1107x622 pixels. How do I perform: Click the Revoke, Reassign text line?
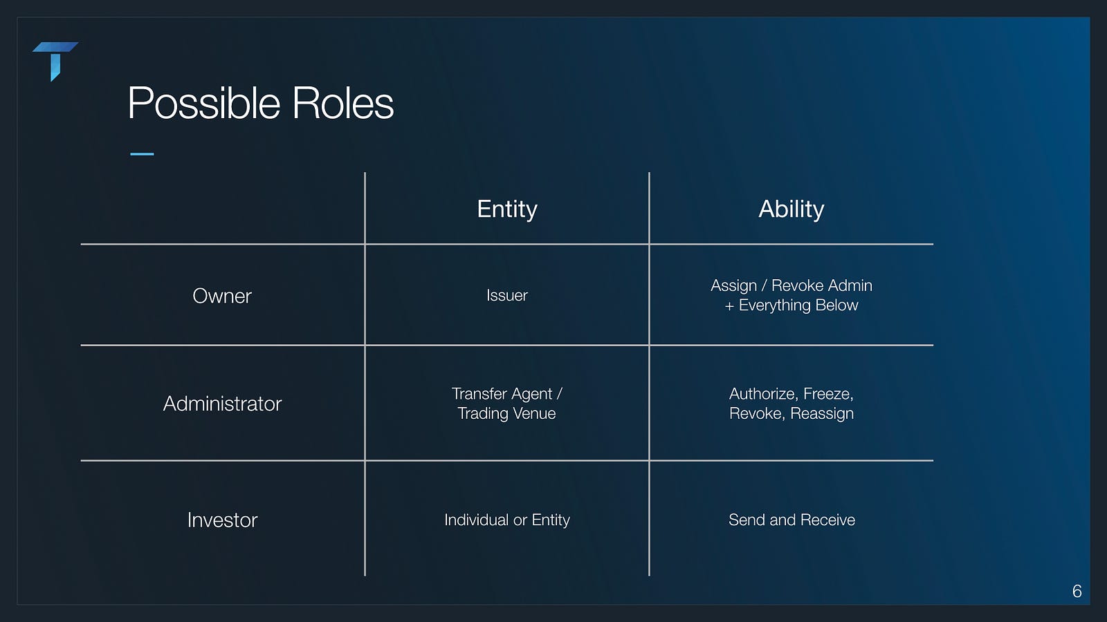click(x=791, y=413)
